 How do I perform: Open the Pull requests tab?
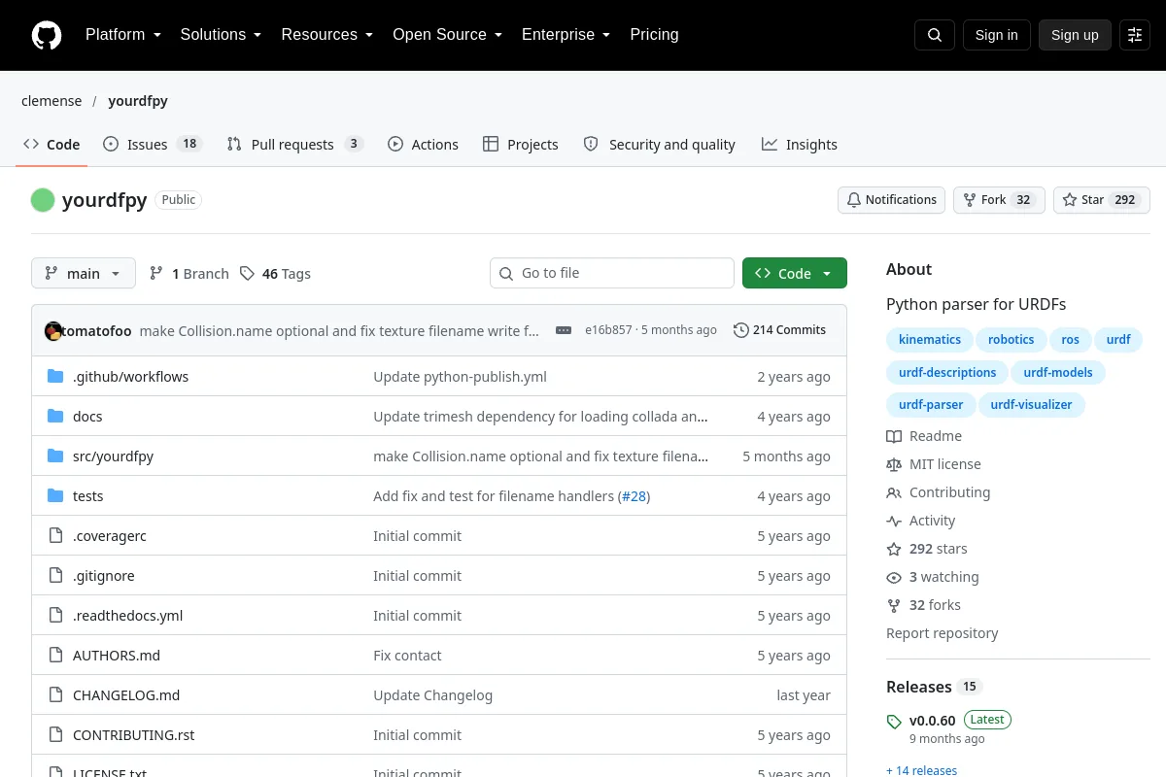click(295, 145)
